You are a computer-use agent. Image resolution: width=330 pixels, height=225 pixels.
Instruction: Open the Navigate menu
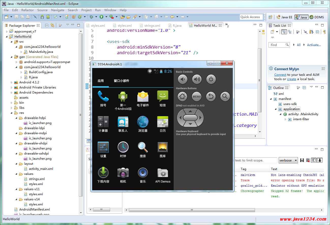[x=58, y=10]
